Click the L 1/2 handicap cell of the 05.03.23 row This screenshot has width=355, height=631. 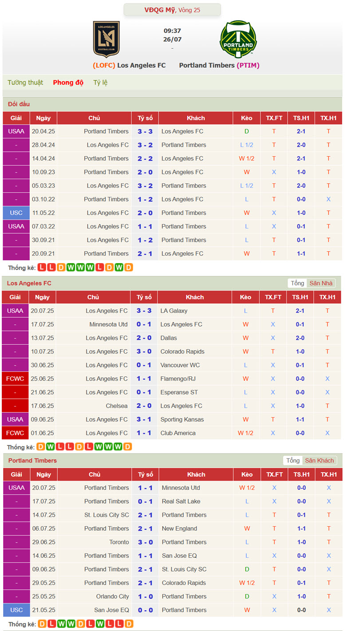(246, 186)
